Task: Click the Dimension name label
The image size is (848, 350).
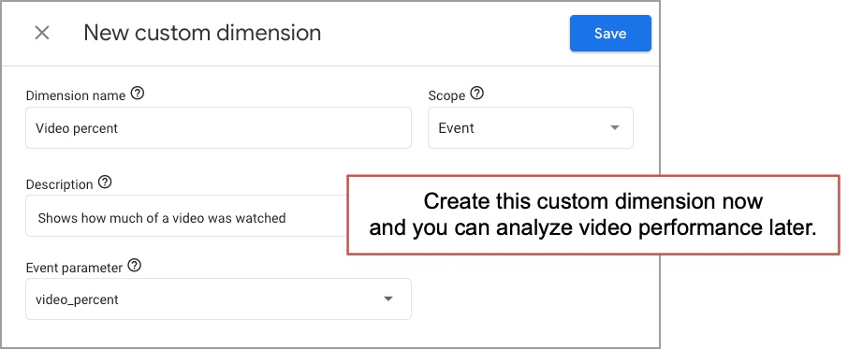Action: 76,95
